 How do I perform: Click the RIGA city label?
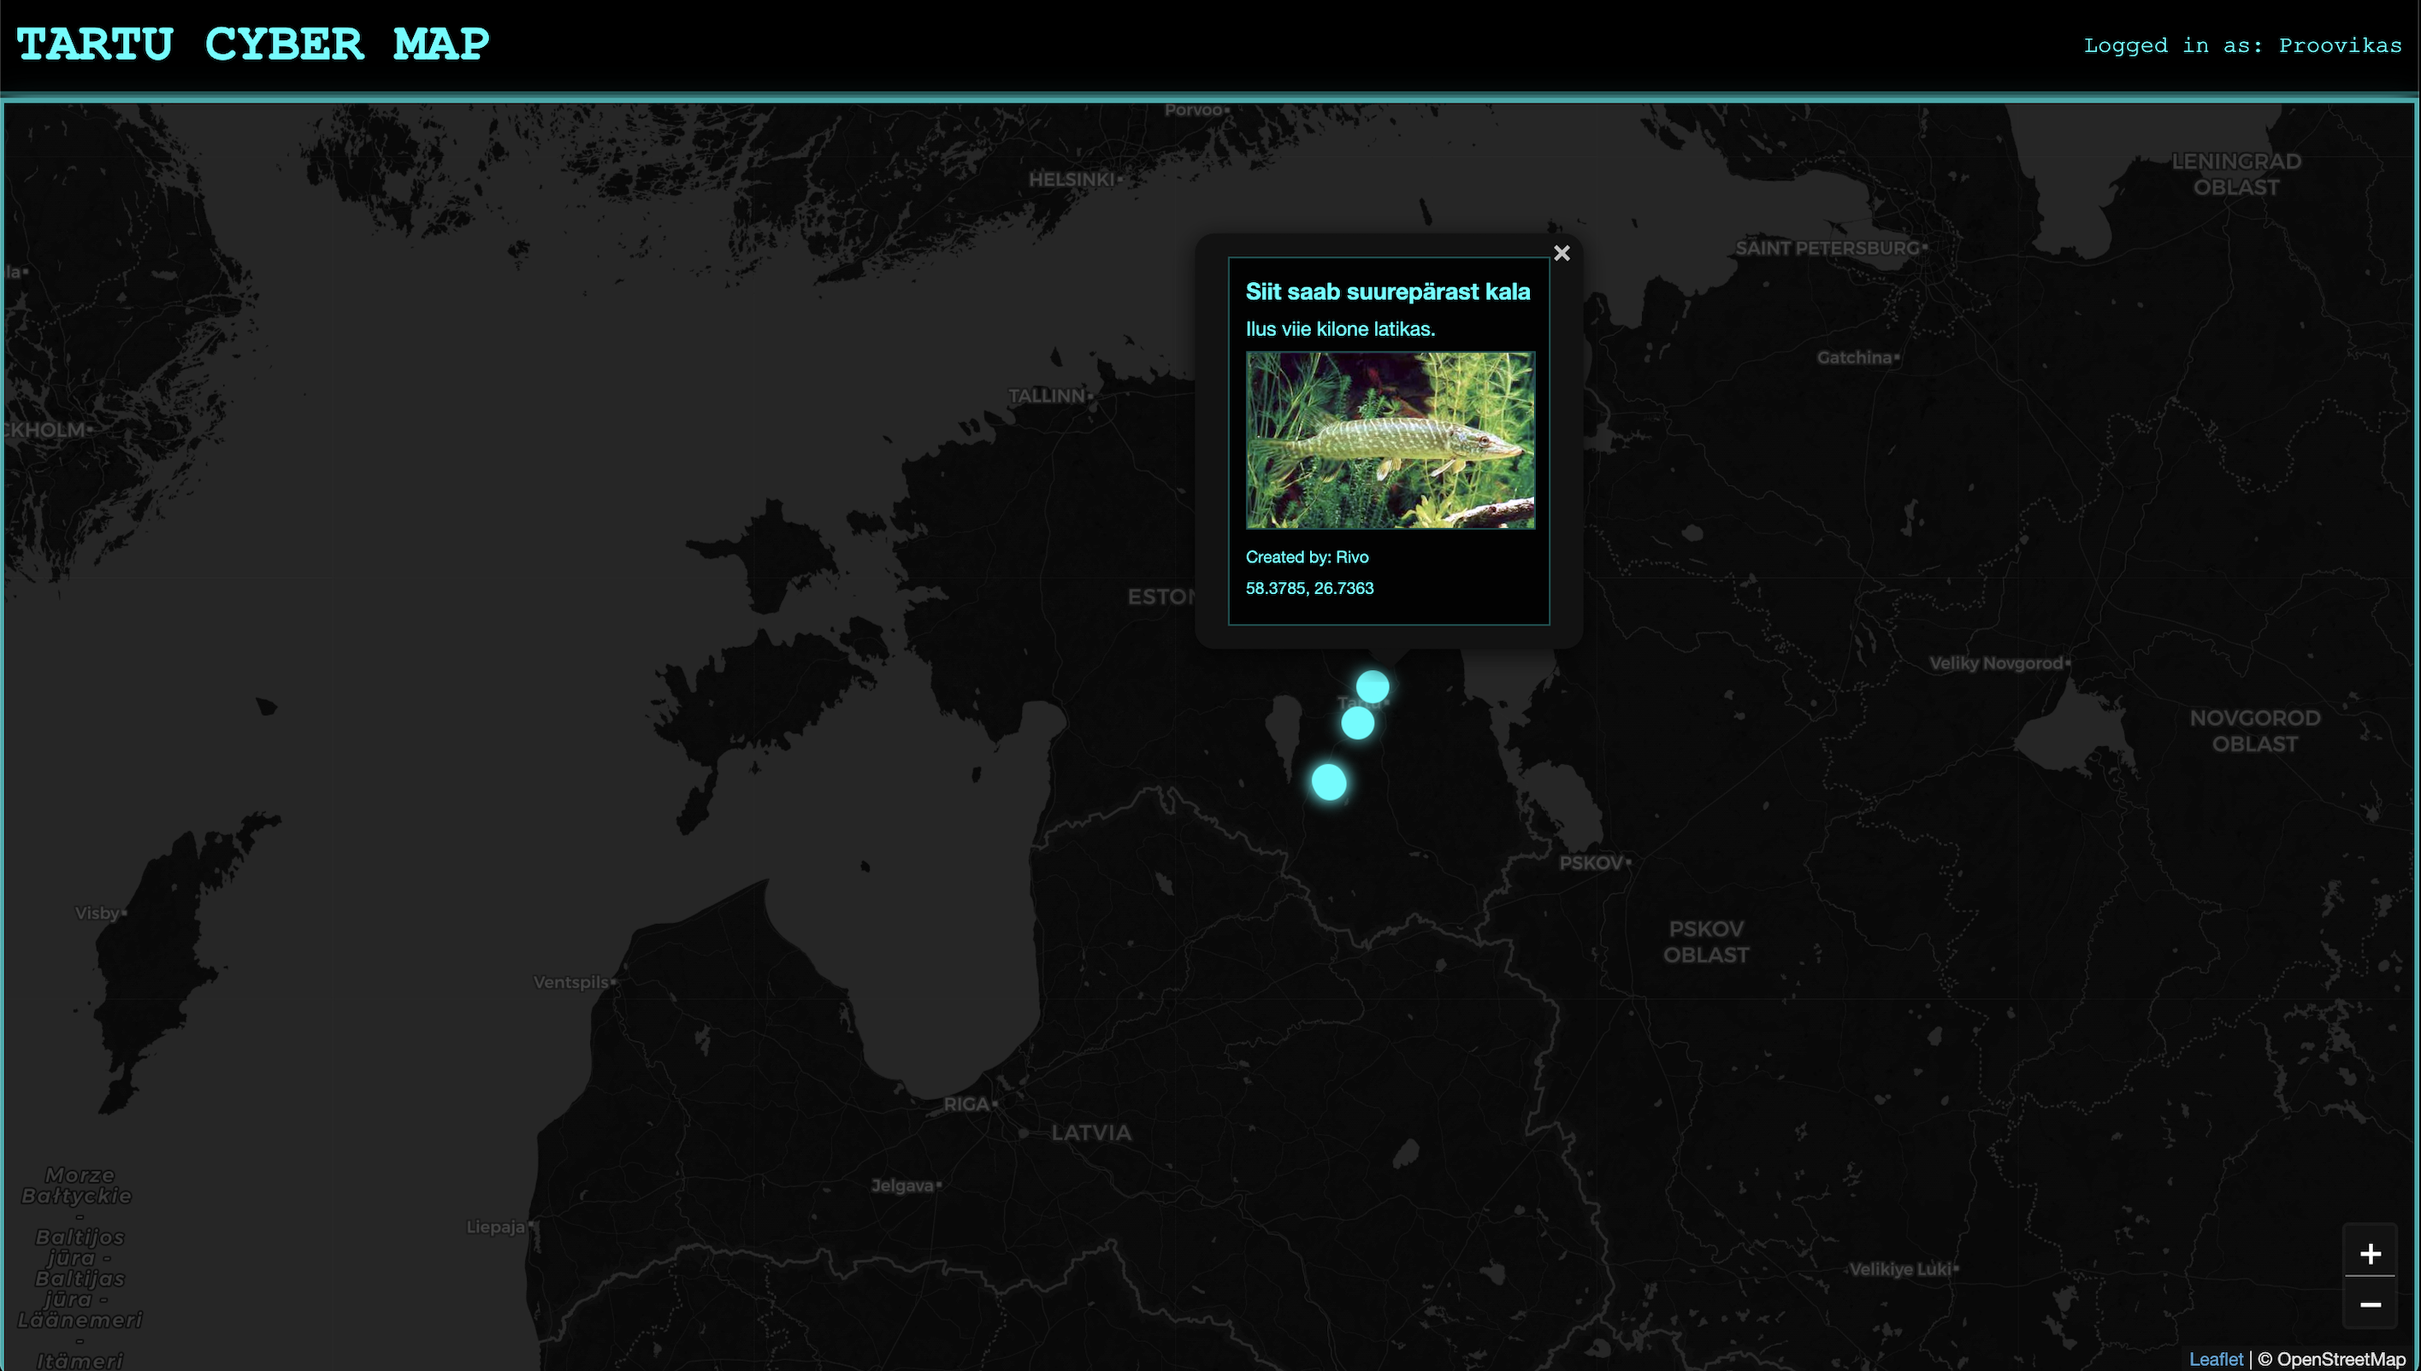click(966, 1103)
